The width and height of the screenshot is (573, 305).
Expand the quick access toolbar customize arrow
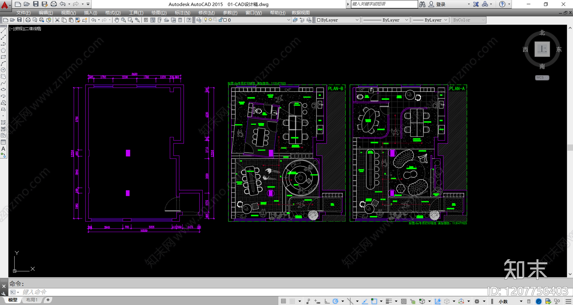click(88, 4)
